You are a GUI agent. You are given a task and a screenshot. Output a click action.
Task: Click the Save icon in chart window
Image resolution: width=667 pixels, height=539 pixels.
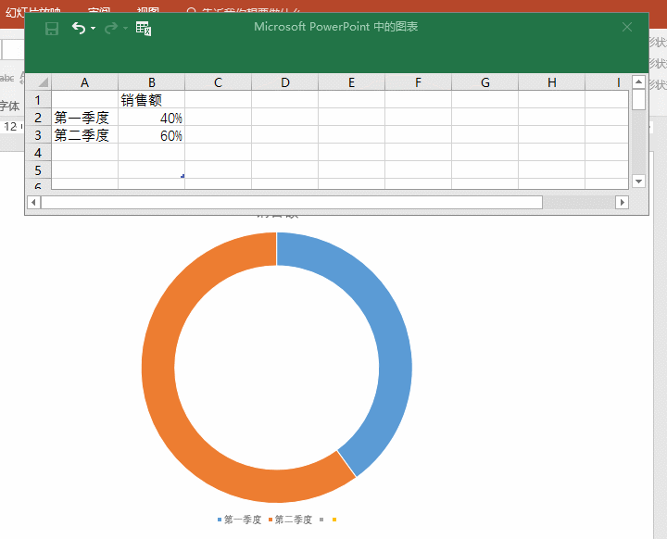52,29
